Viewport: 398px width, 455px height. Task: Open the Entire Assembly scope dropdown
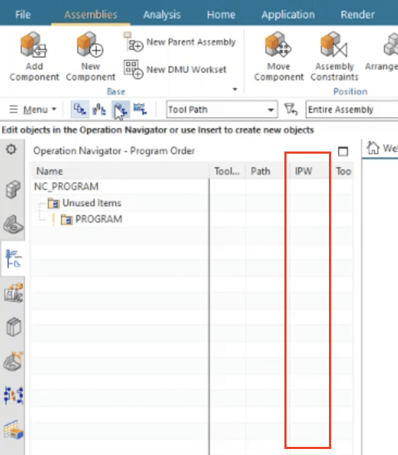(352, 109)
